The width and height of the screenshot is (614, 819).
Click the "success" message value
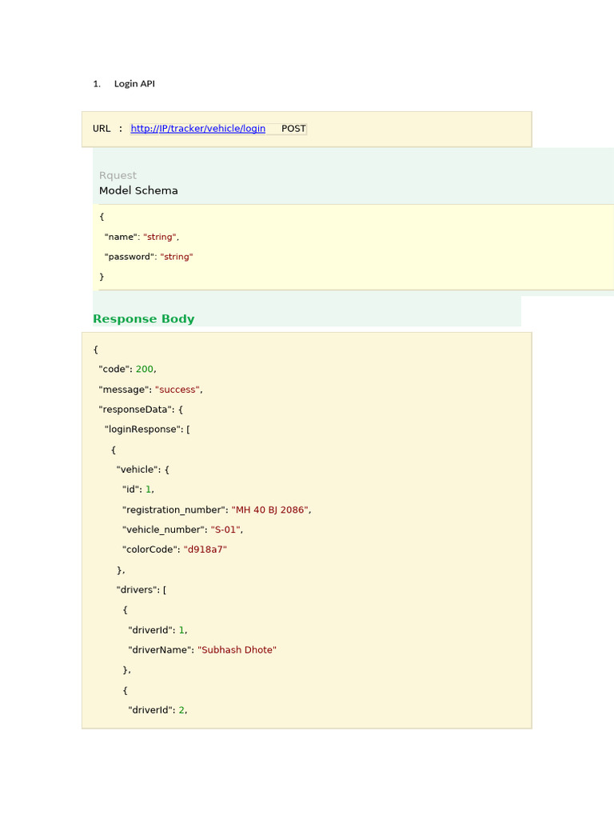pyautogui.click(x=177, y=390)
